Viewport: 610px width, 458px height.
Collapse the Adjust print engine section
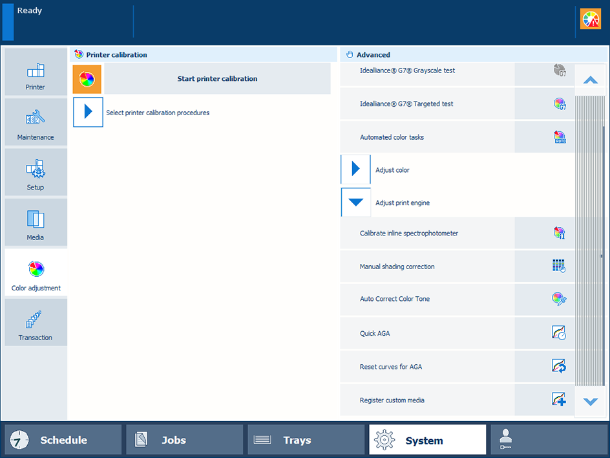coord(355,202)
